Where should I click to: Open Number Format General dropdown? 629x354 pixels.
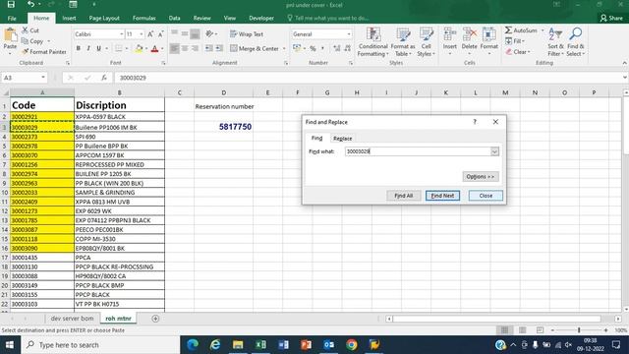click(x=349, y=34)
